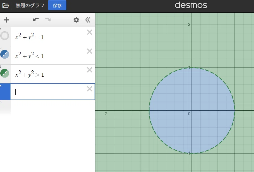The height and width of the screenshot is (172, 254).
Task: Click the blue shaded disc in the graph
Action: click(192, 110)
